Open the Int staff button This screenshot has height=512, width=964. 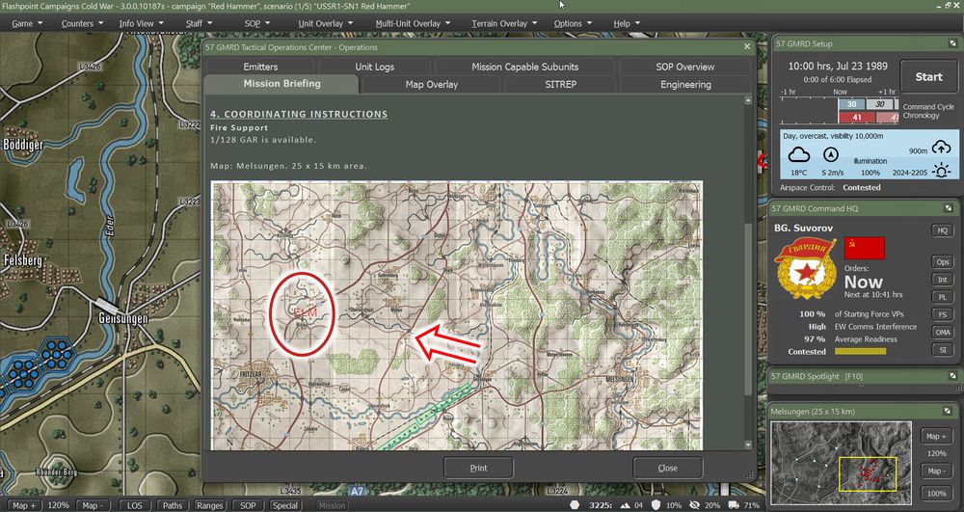(942, 279)
